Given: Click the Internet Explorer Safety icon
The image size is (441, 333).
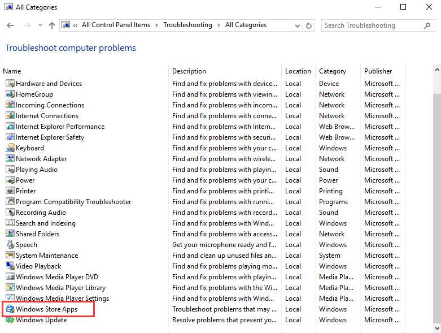Looking at the screenshot, I should click(10, 137).
